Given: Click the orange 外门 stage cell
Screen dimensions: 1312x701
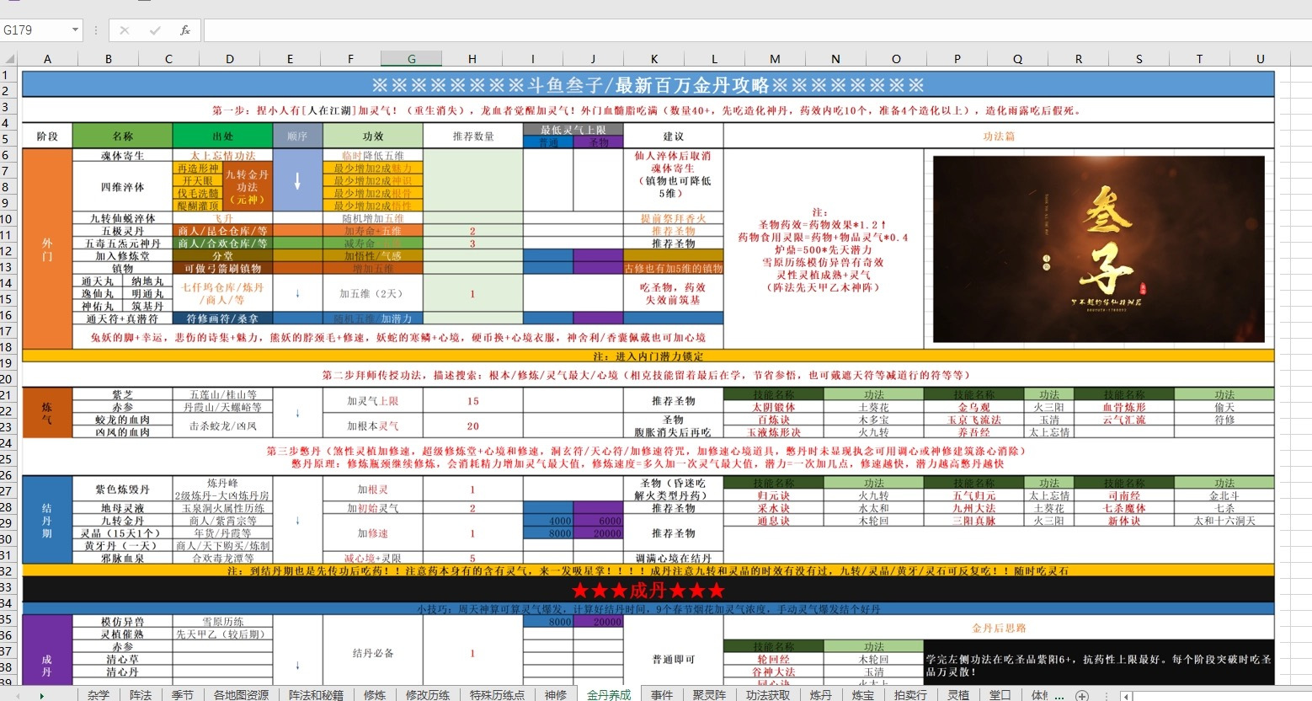Looking at the screenshot, I should click(x=47, y=249).
